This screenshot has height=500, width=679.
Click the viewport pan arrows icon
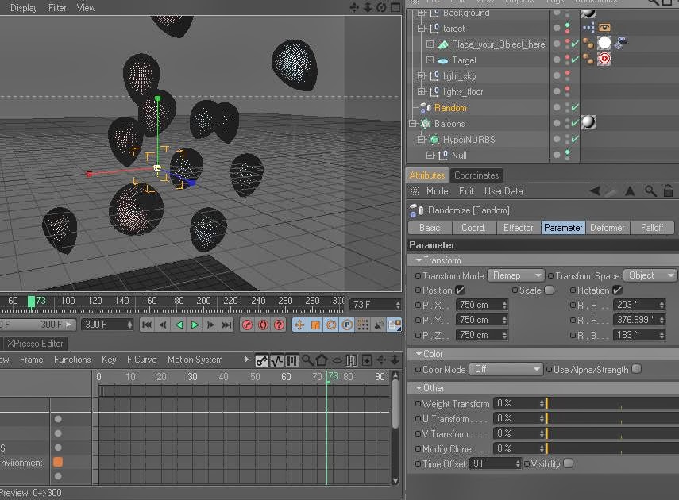[x=353, y=7]
